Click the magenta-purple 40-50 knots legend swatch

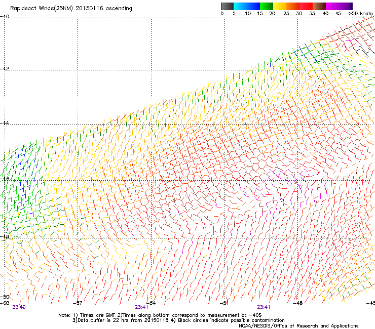click(x=339, y=6)
